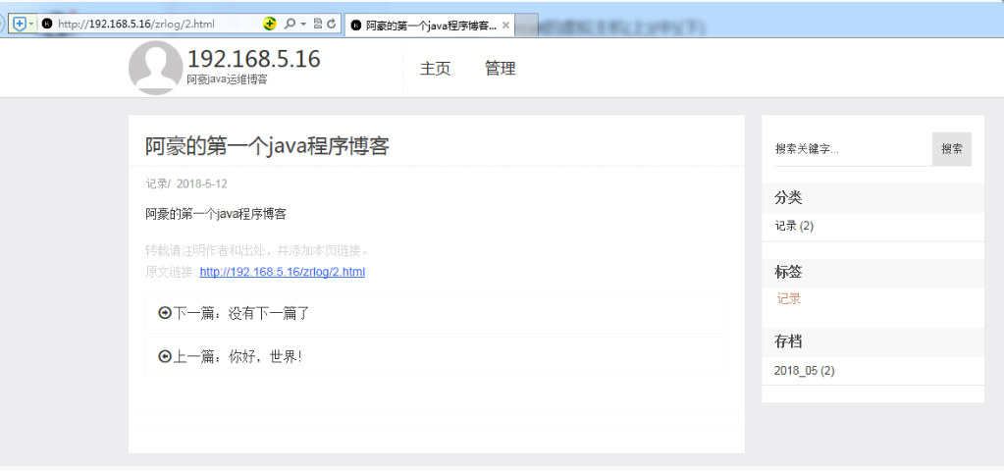Select the 记录 (2) category link

794,226
